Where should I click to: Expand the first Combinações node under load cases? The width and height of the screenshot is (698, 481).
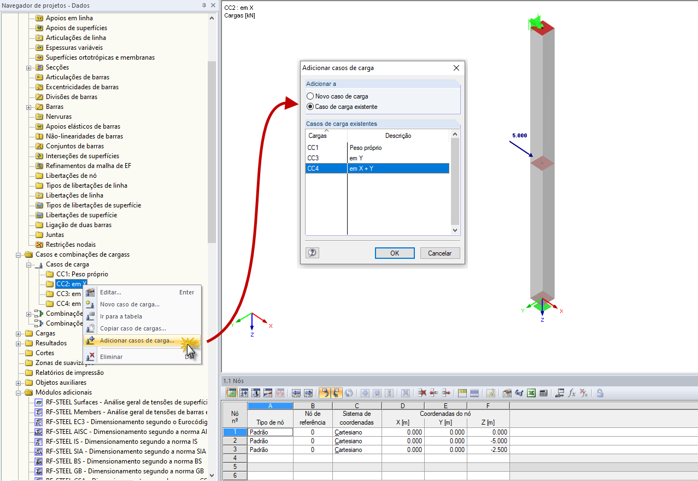pyautogui.click(x=28, y=314)
